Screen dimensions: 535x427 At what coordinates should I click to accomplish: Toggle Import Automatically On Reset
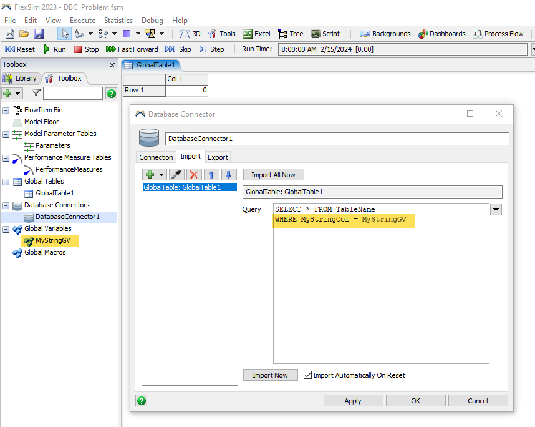coord(307,375)
